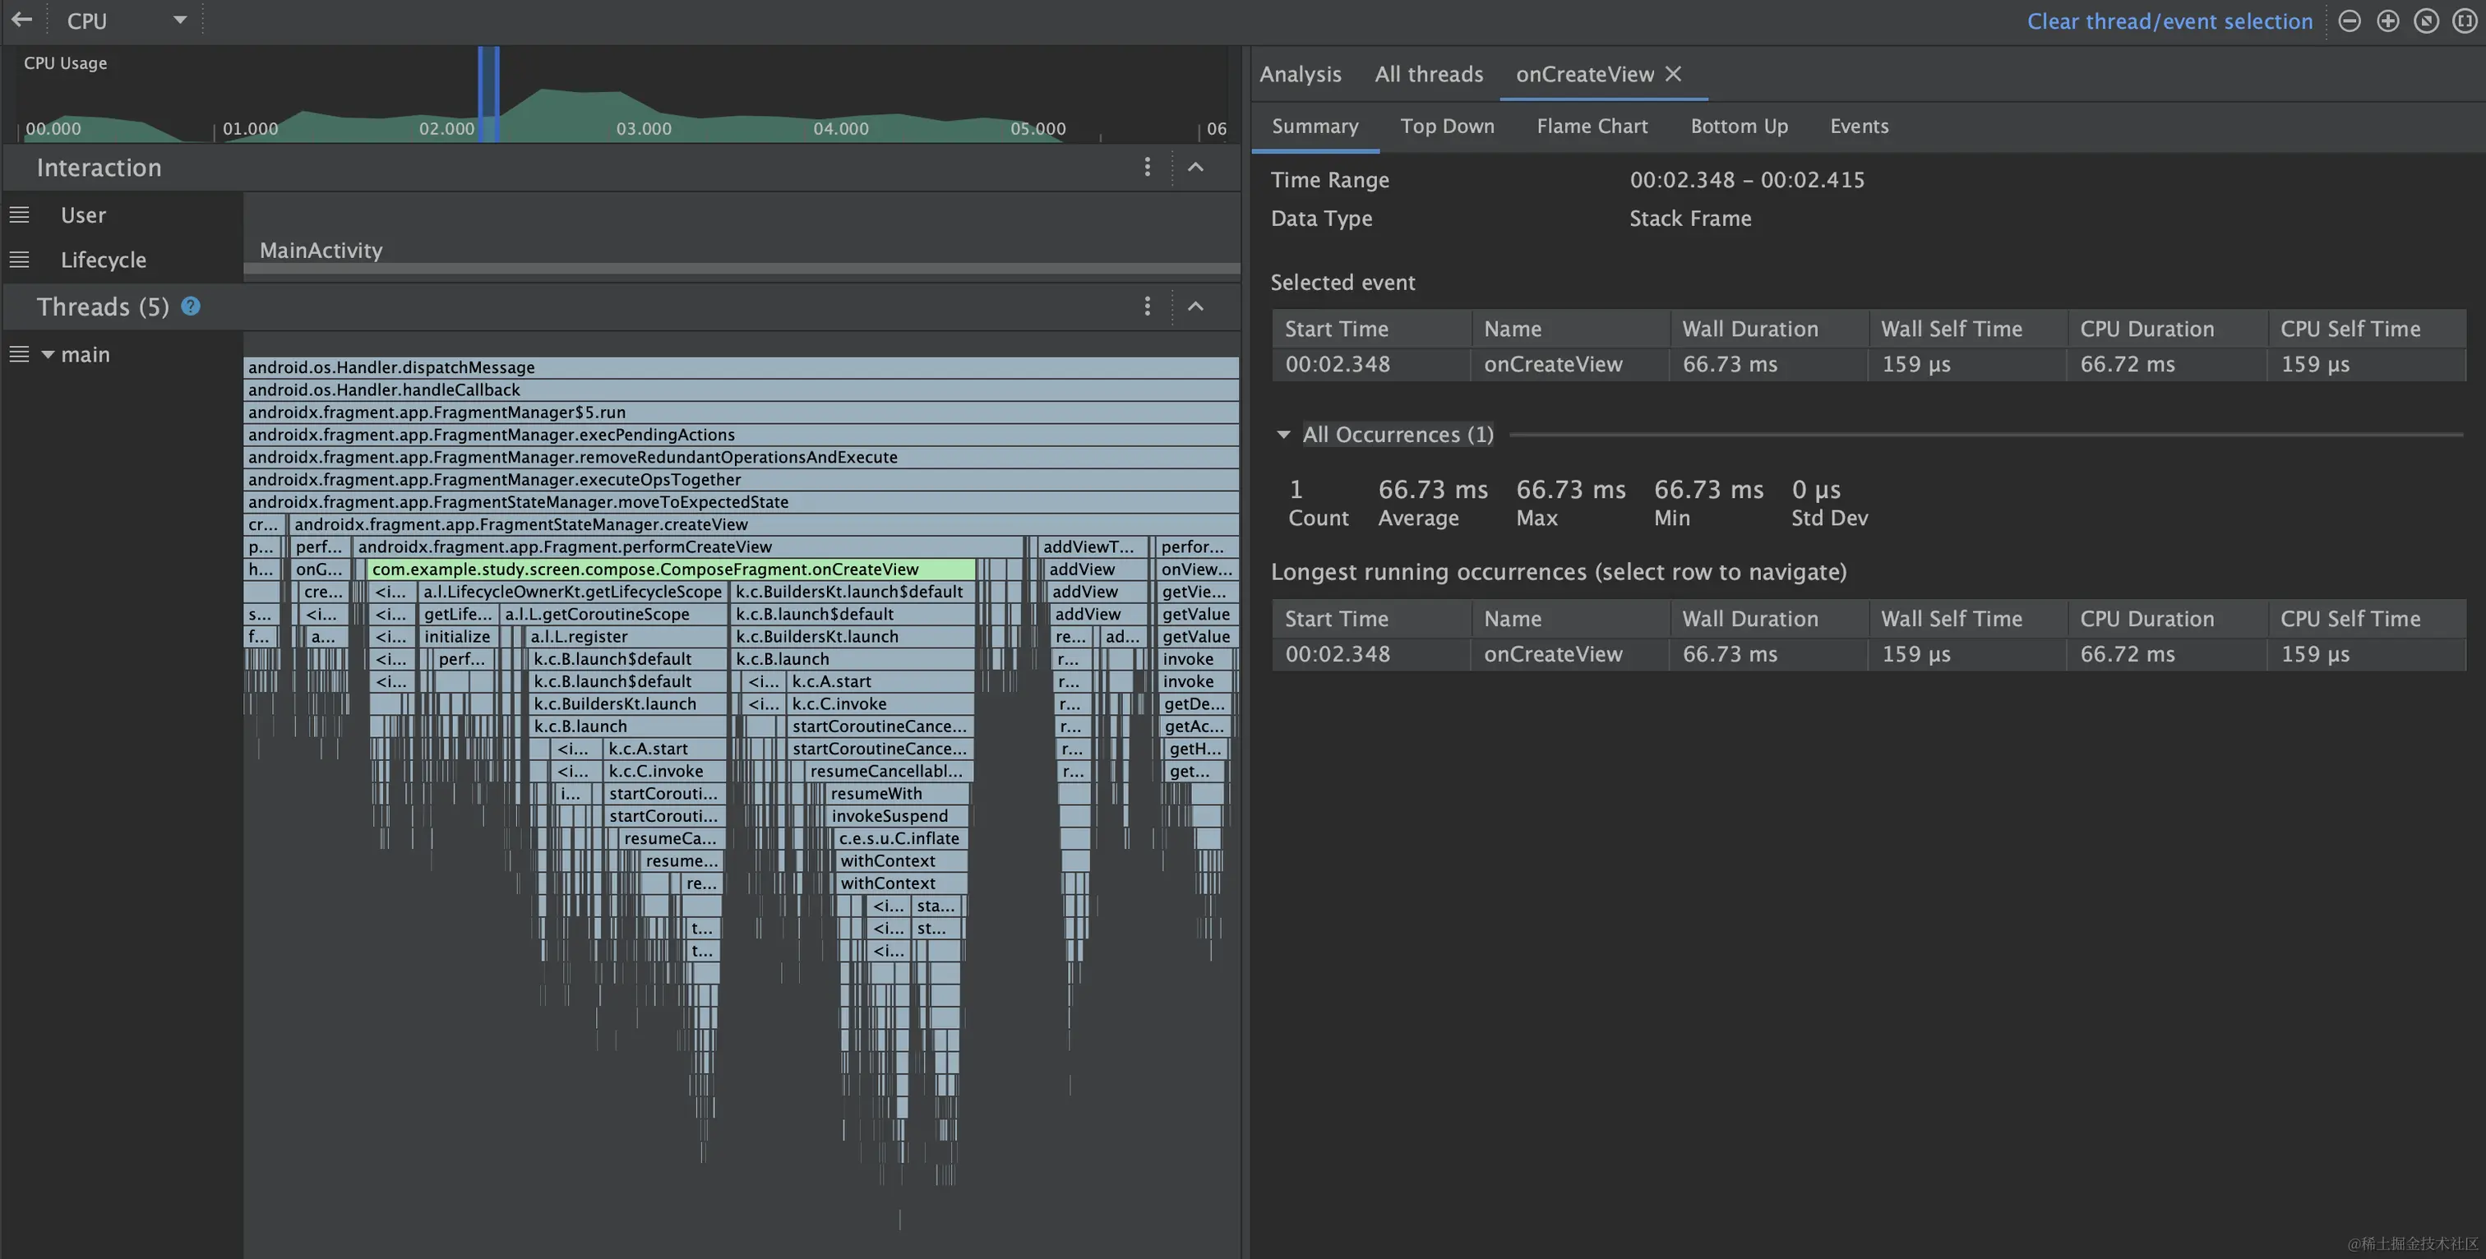Click zoom to selection icon

point(2464,21)
